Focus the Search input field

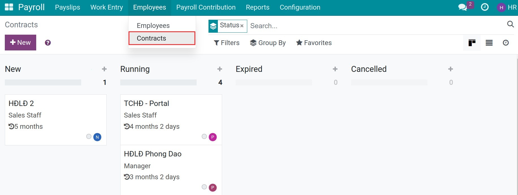click(376, 26)
